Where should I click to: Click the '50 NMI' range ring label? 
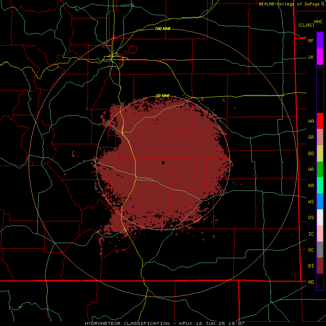pyautogui.click(x=163, y=96)
